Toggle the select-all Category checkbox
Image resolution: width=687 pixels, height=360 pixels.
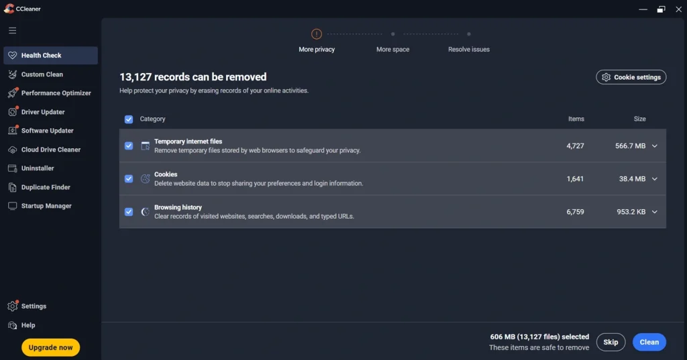[x=129, y=119]
